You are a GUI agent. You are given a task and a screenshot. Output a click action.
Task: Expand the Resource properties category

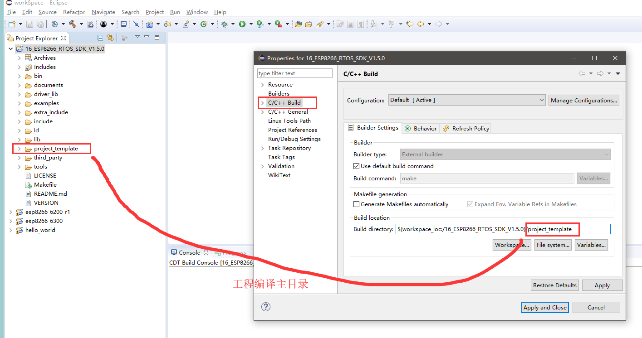tap(262, 85)
